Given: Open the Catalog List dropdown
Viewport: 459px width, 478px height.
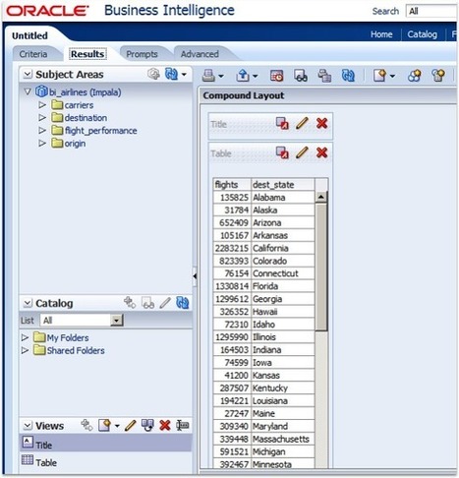Looking at the screenshot, I should coord(116,320).
